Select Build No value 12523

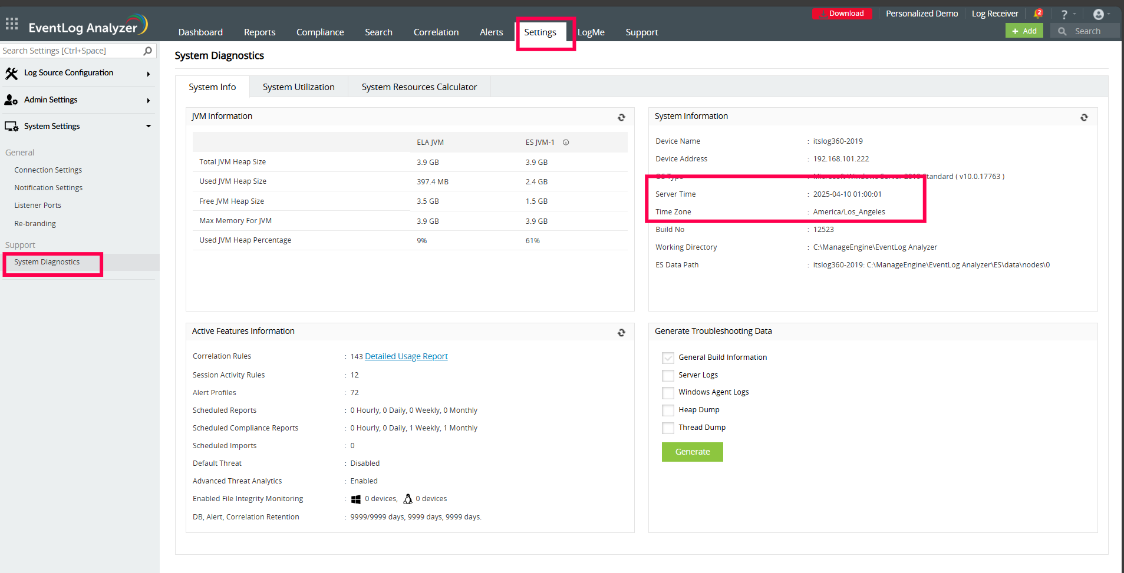coord(823,230)
